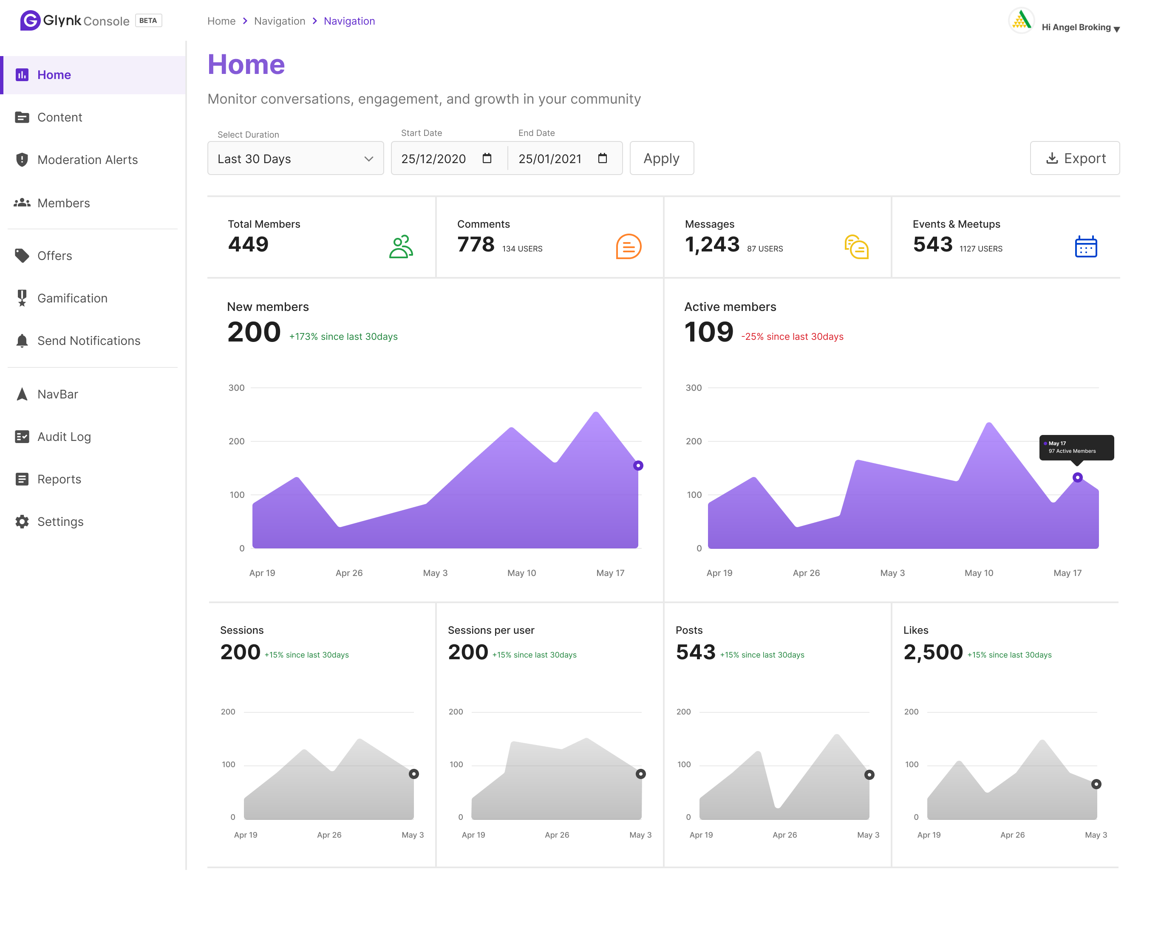Select the Gamification medal icon
Viewport: 1161px width, 926px height.
[x=22, y=298]
